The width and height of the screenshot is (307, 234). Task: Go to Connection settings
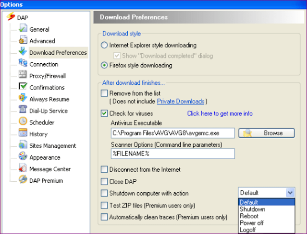[x=44, y=64]
